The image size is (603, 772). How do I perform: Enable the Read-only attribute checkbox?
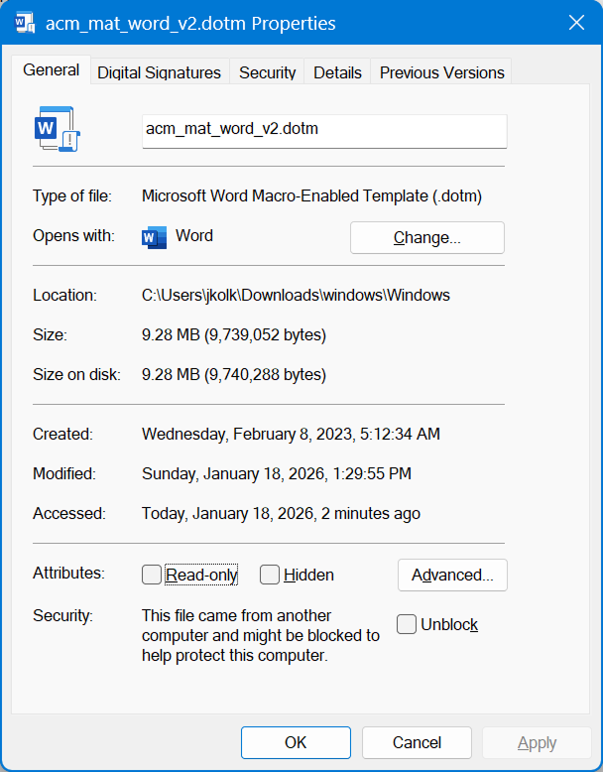pyautogui.click(x=152, y=575)
